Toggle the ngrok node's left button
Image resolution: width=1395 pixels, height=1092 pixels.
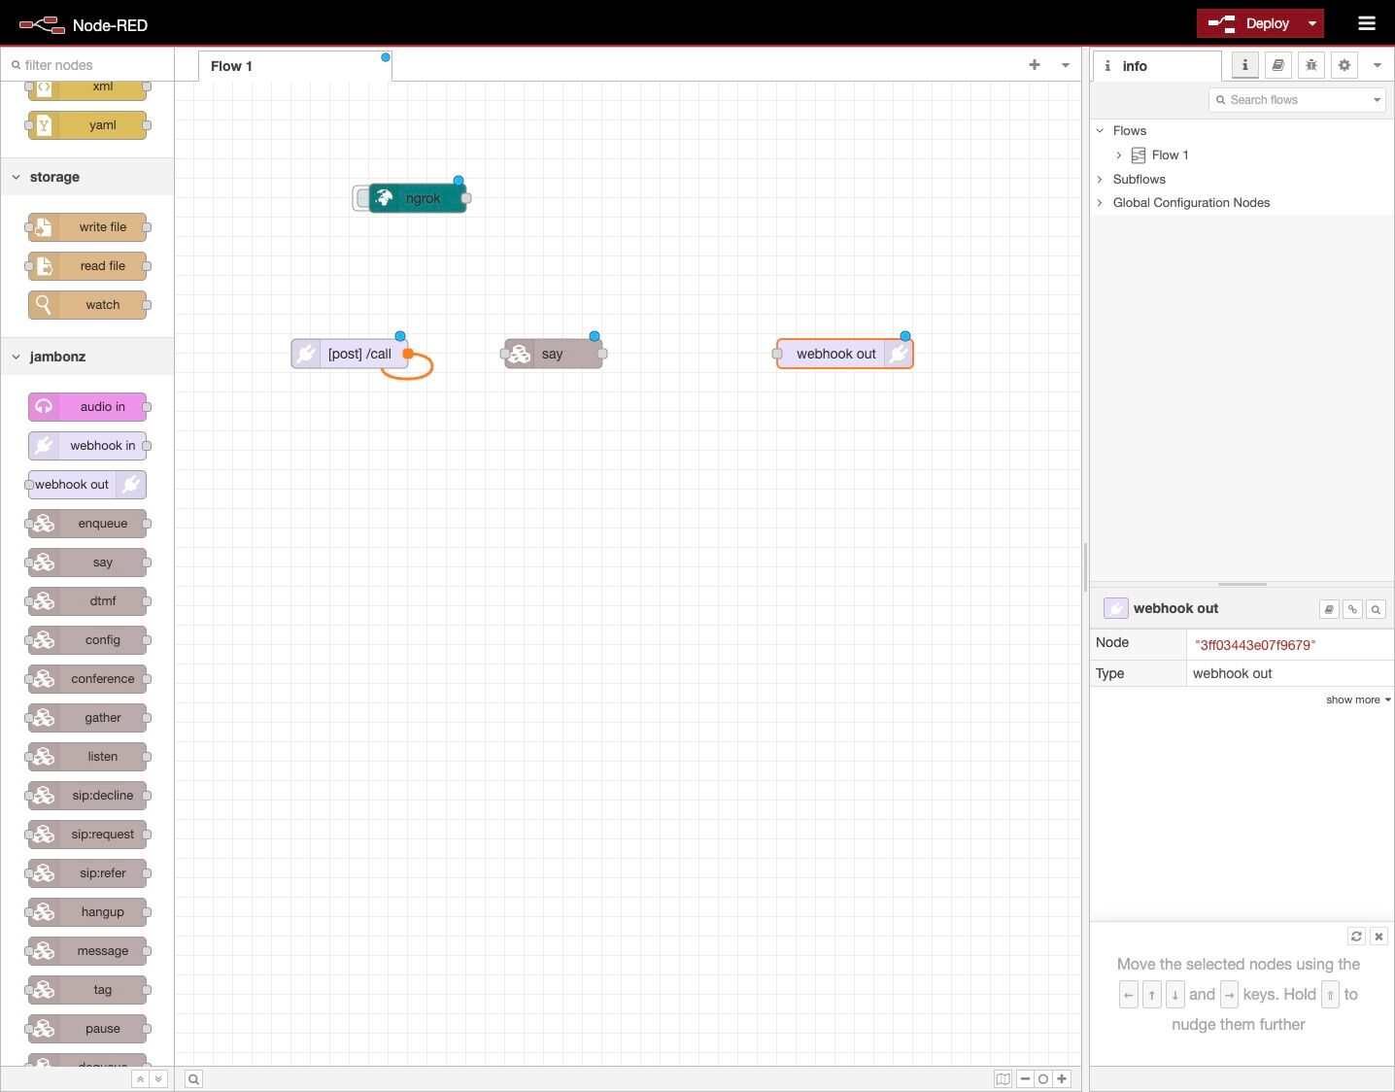point(362,198)
